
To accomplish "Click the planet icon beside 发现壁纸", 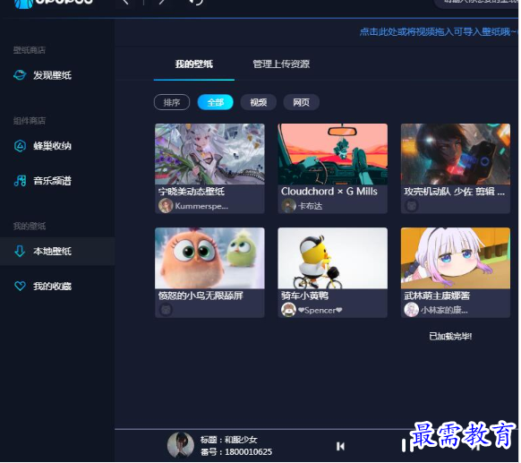I will coord(20,75).
